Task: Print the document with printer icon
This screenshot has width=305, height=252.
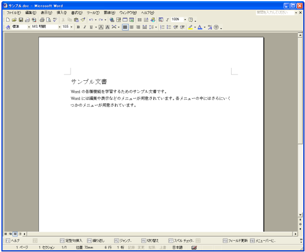Action: click(42, 20)
